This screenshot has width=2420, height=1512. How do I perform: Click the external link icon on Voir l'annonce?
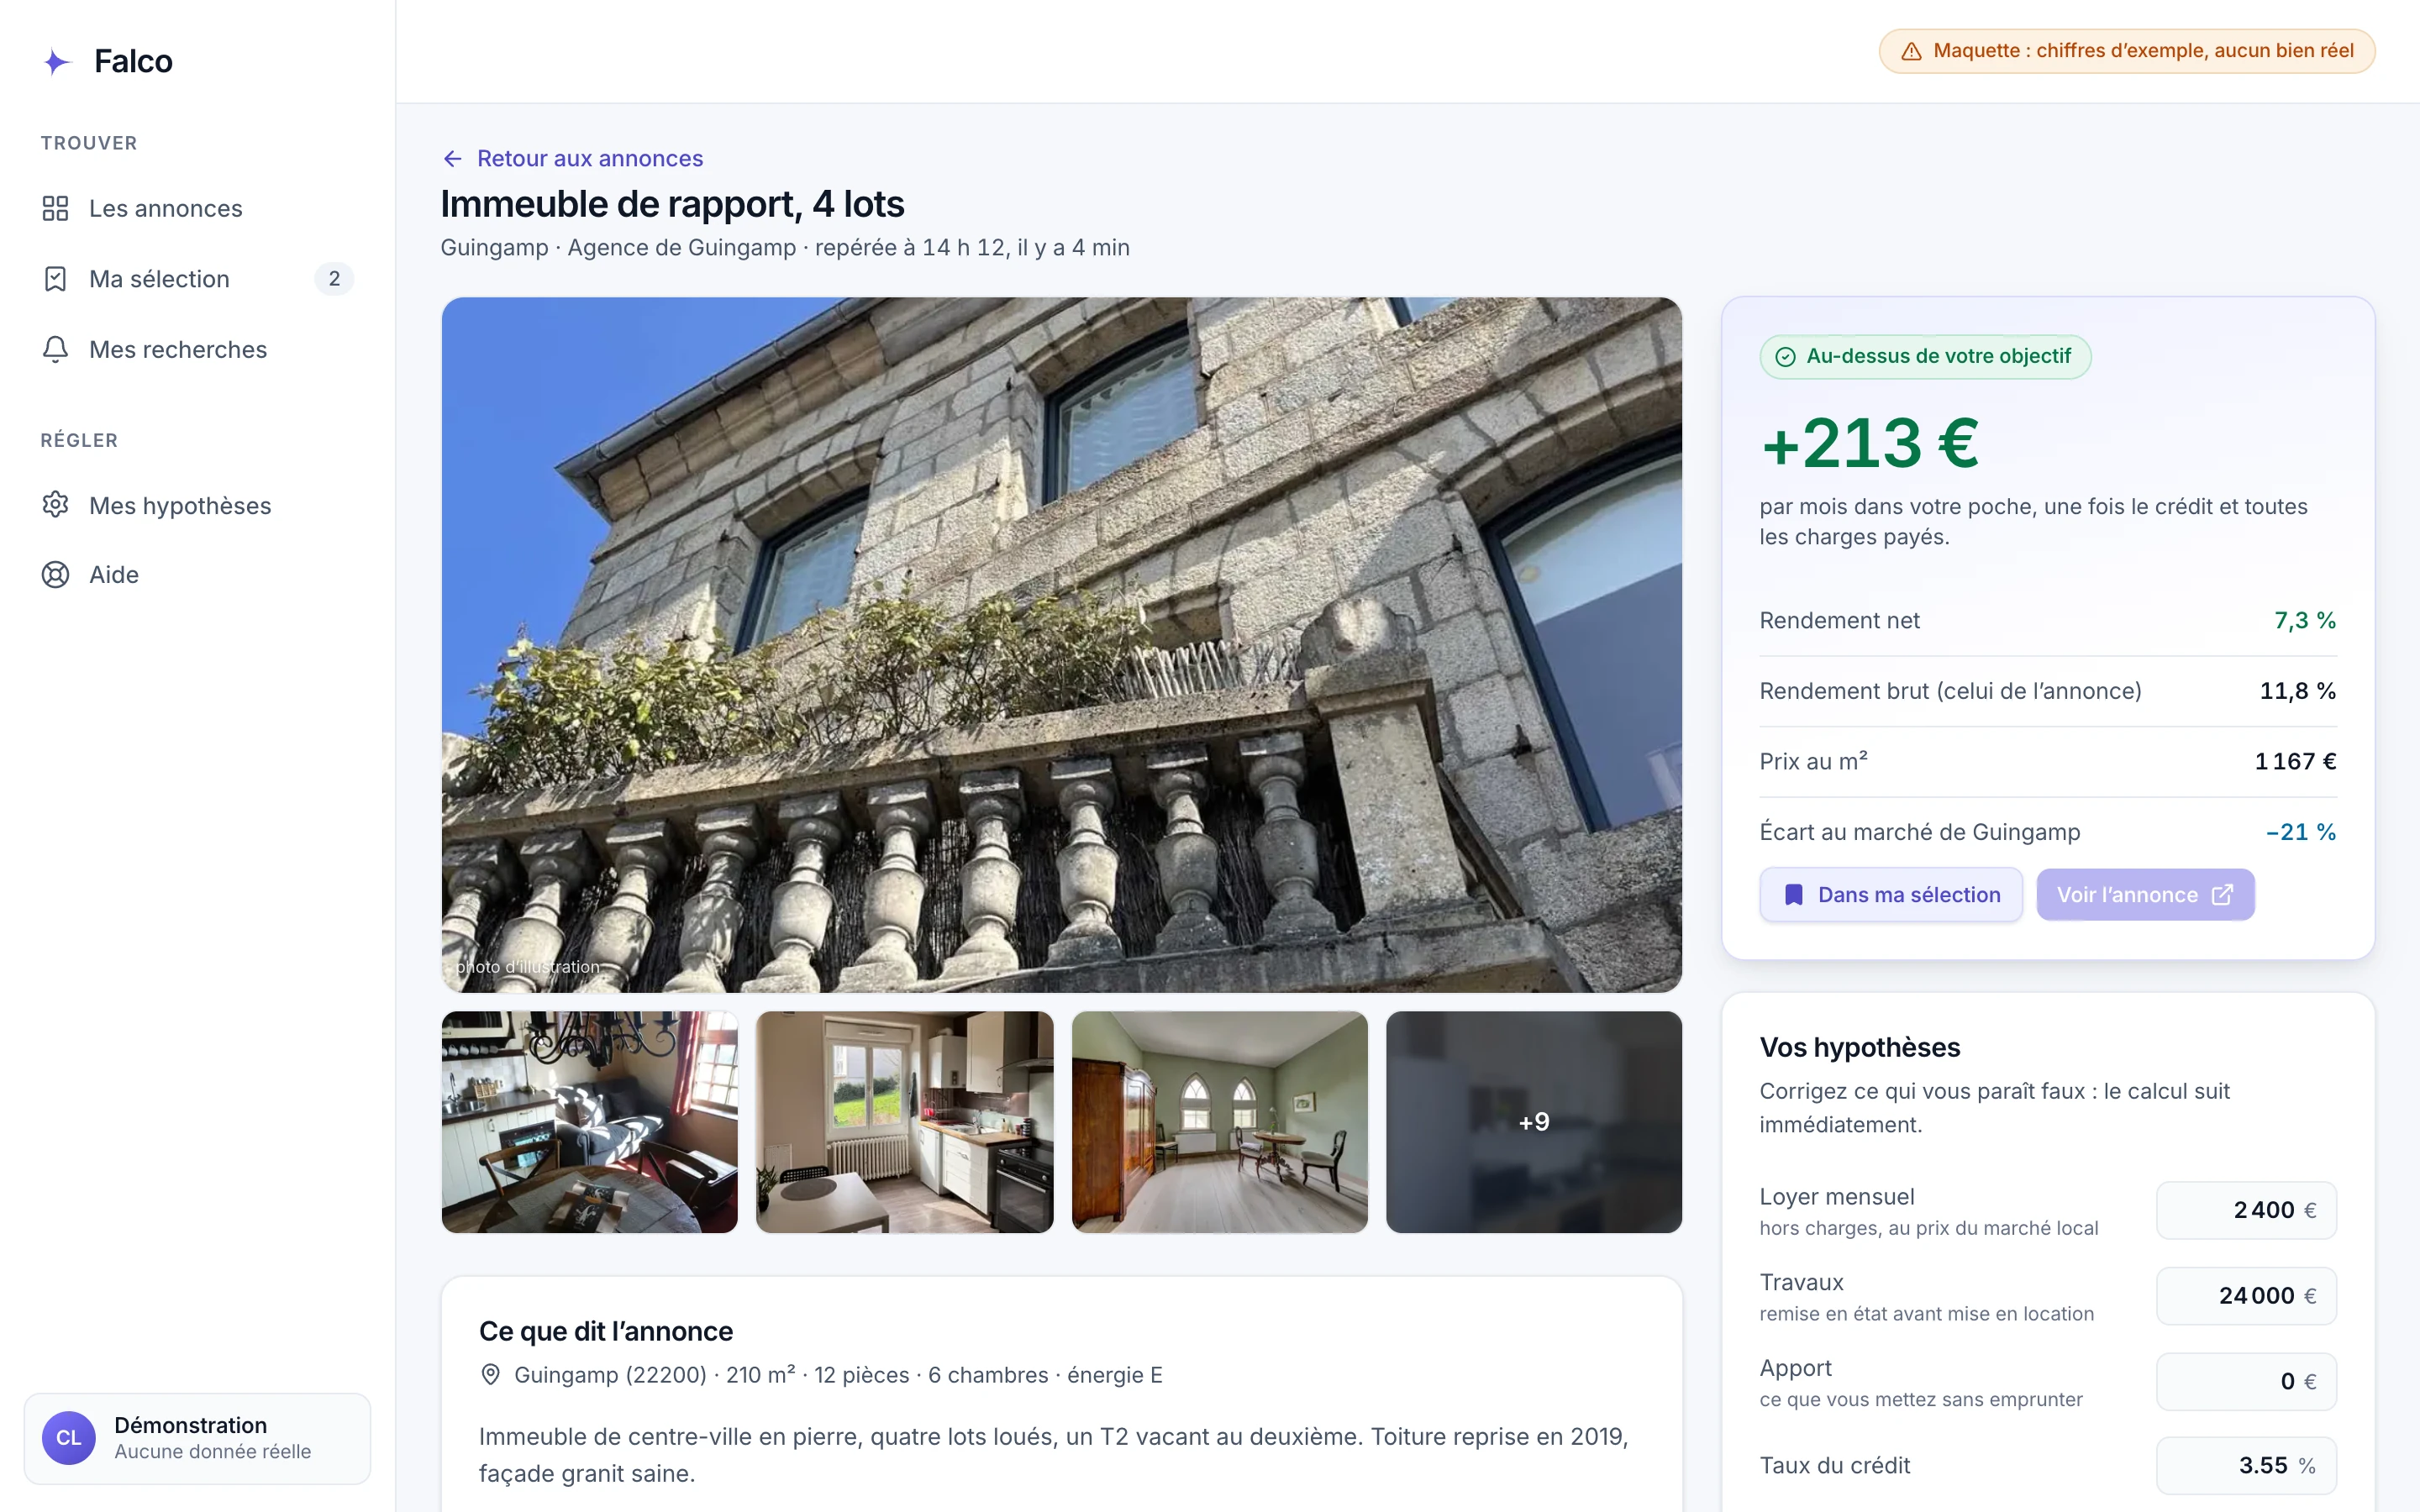[2222, 895]
